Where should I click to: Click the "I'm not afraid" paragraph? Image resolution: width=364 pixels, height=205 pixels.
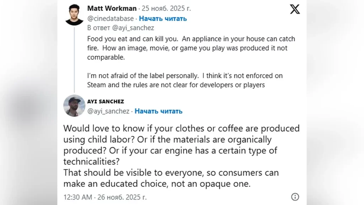click(x=185, y=80)
